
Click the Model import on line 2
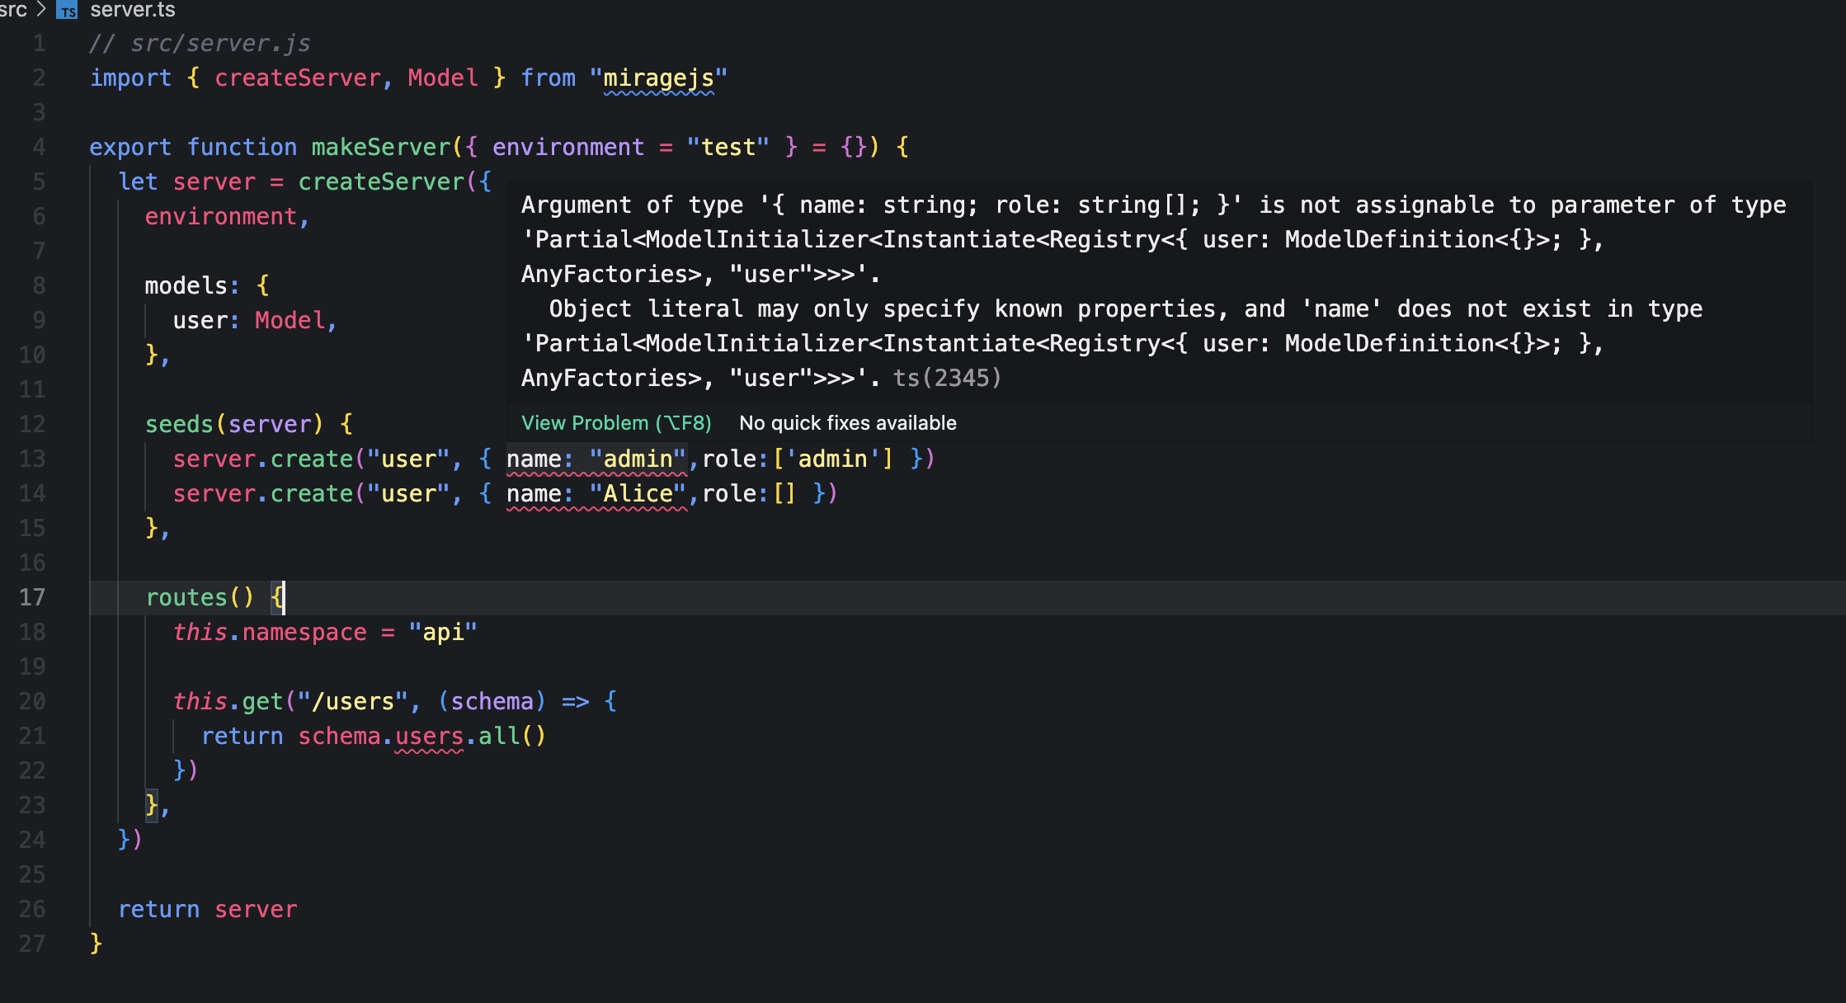[x=443, y=78]
